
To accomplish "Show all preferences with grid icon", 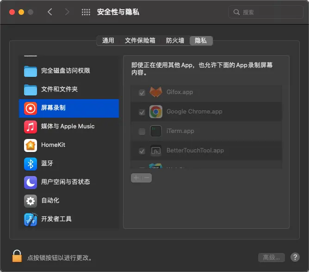I will (86, 12).
